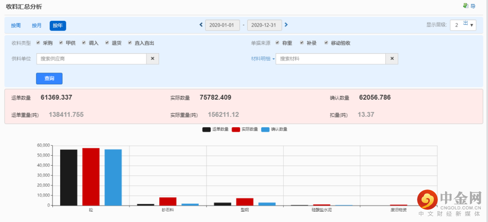Click the 实际数量 value 75782.409
The width and height of the screenshot is (488, 222).
pyautogui.click(x=216, y=97)
